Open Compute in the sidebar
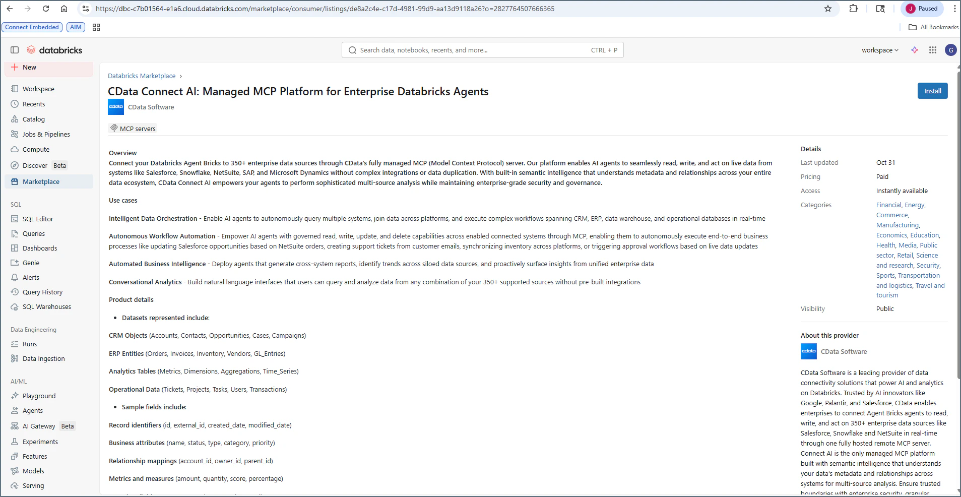Screen dimensions: 961x497 click(49, 149)
